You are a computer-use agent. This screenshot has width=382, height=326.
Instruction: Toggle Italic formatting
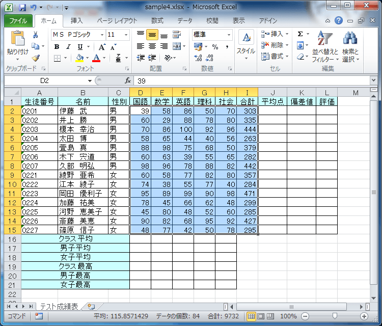point(68,46)
